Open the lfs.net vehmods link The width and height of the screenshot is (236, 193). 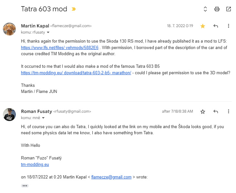tap(60, 47)
